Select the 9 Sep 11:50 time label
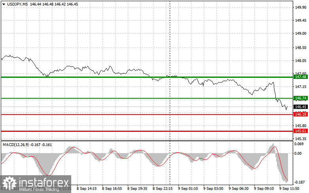 (289, 189)
